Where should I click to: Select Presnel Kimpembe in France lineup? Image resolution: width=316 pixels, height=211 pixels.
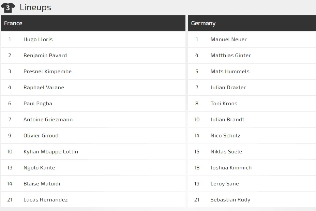[x=47, y=72]
